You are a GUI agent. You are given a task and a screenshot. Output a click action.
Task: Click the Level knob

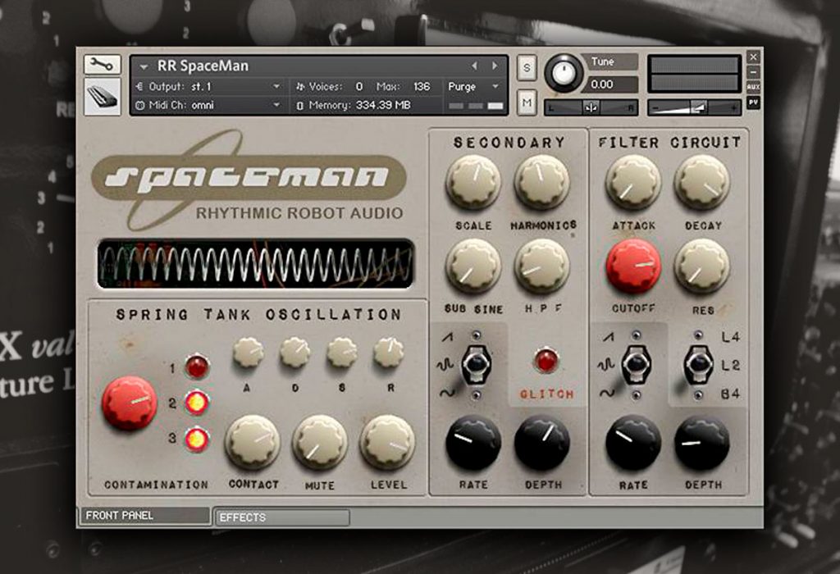[x=387, y=442]
